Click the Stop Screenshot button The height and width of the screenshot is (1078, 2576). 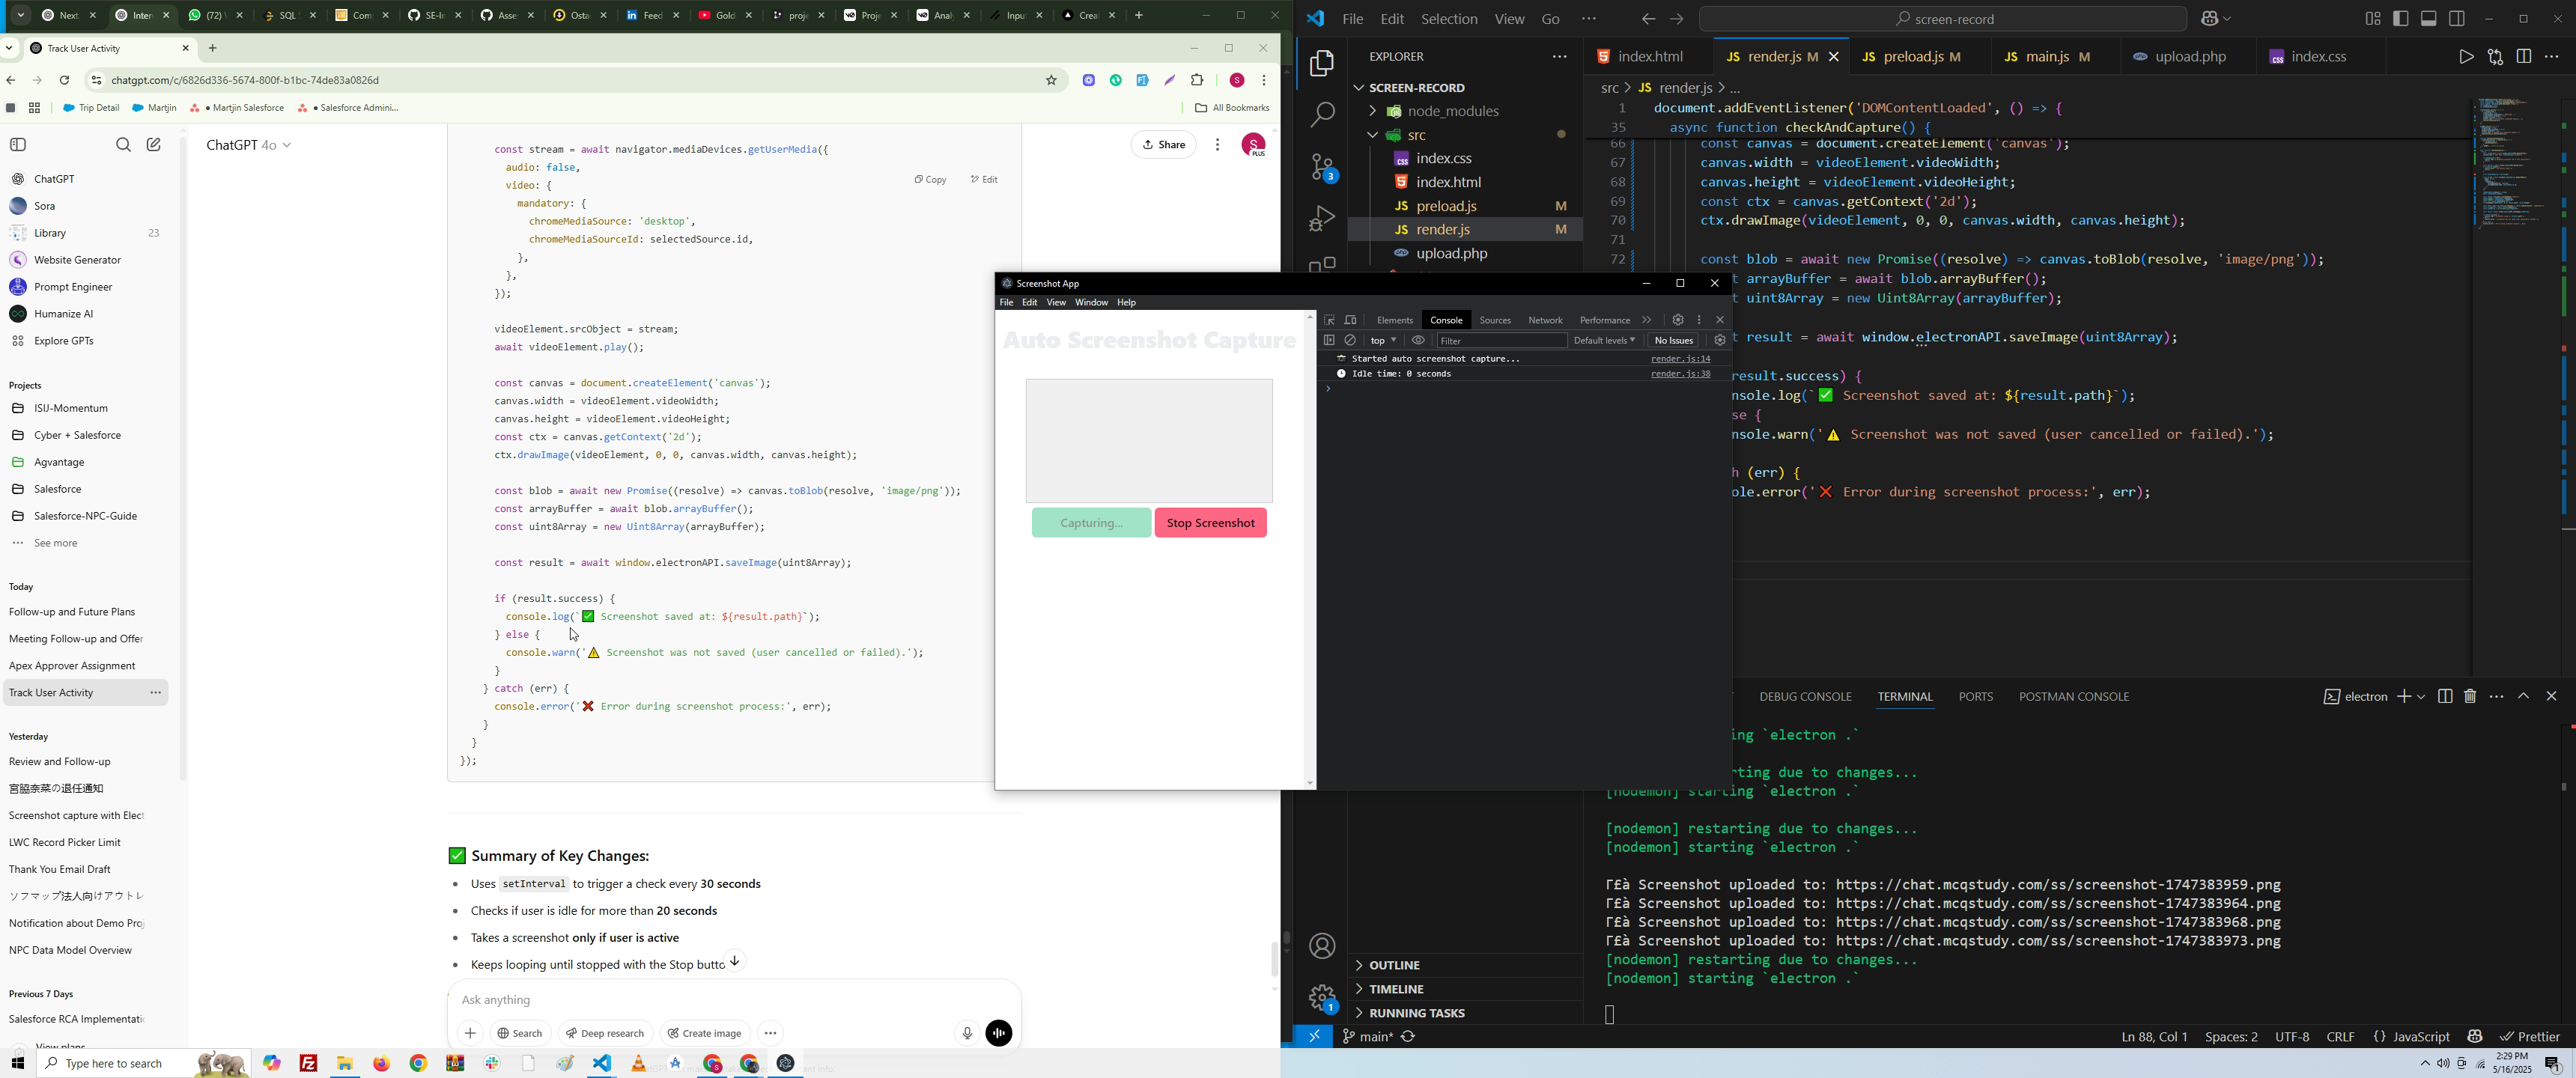(1210, 523)
